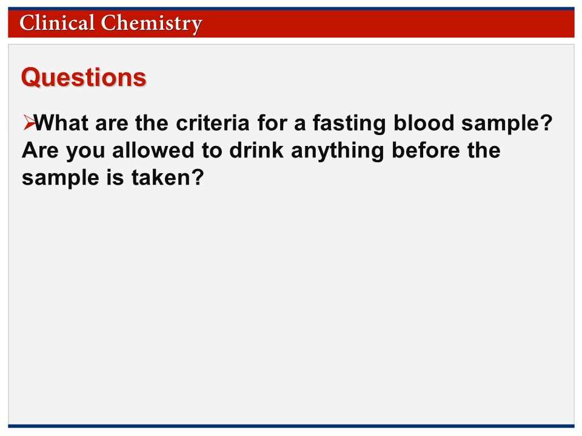This screenshot has width=582, height=436.
Task: Select the word drink
Action: pyautogui.click(x=256, y=150)
